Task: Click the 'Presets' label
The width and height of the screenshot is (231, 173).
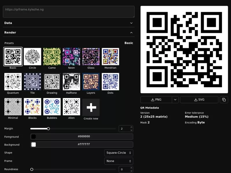Action: (x=9, y=43)
